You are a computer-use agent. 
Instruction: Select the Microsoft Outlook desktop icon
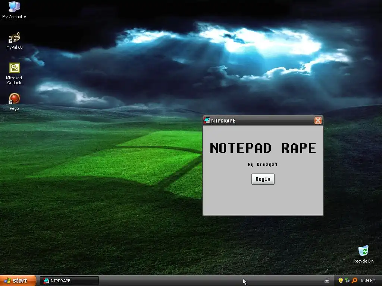pyautogui.click(x=14, y=74)
